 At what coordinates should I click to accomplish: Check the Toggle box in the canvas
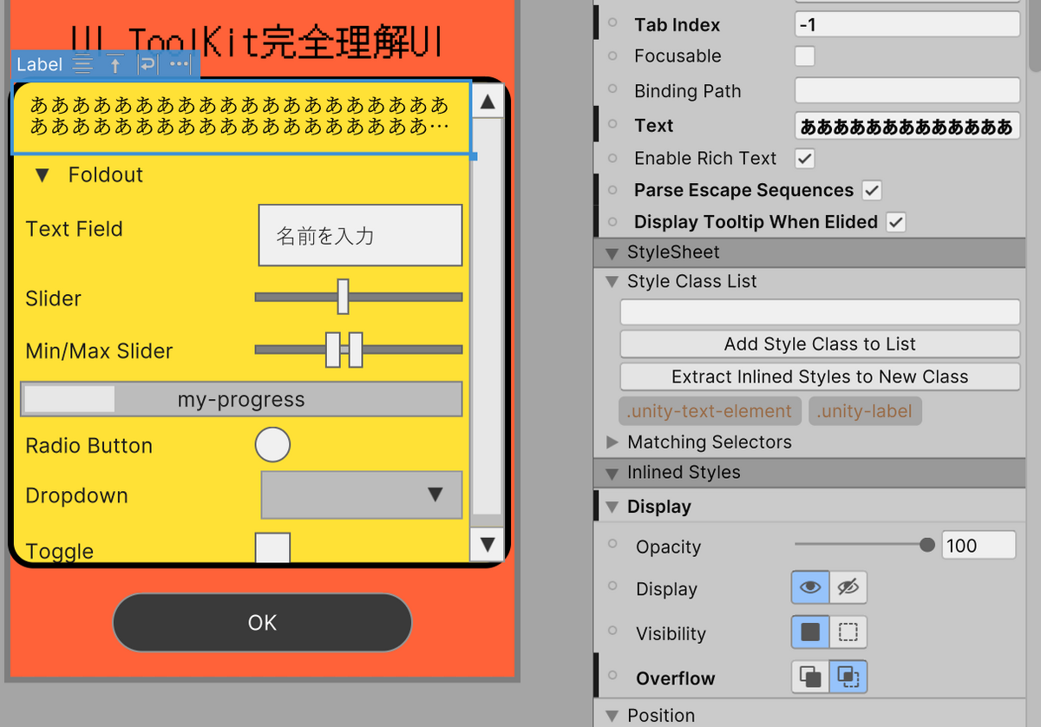pos(272,548)
